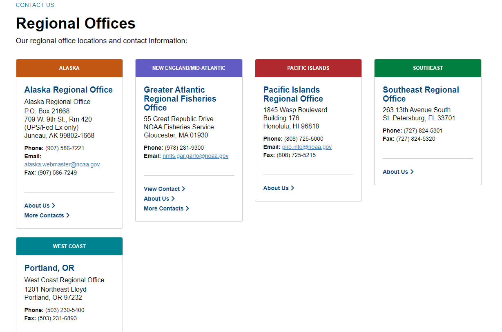
Task: Click chevron beside Southeast About Us
Action: (x=412, y=172)
